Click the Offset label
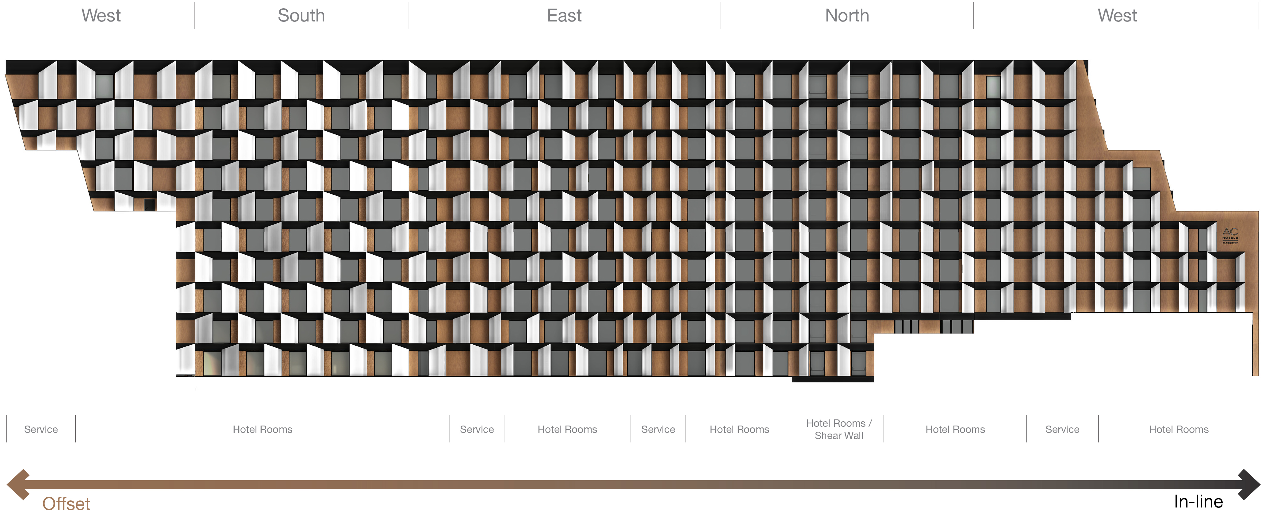 click(x=66, y=504)
